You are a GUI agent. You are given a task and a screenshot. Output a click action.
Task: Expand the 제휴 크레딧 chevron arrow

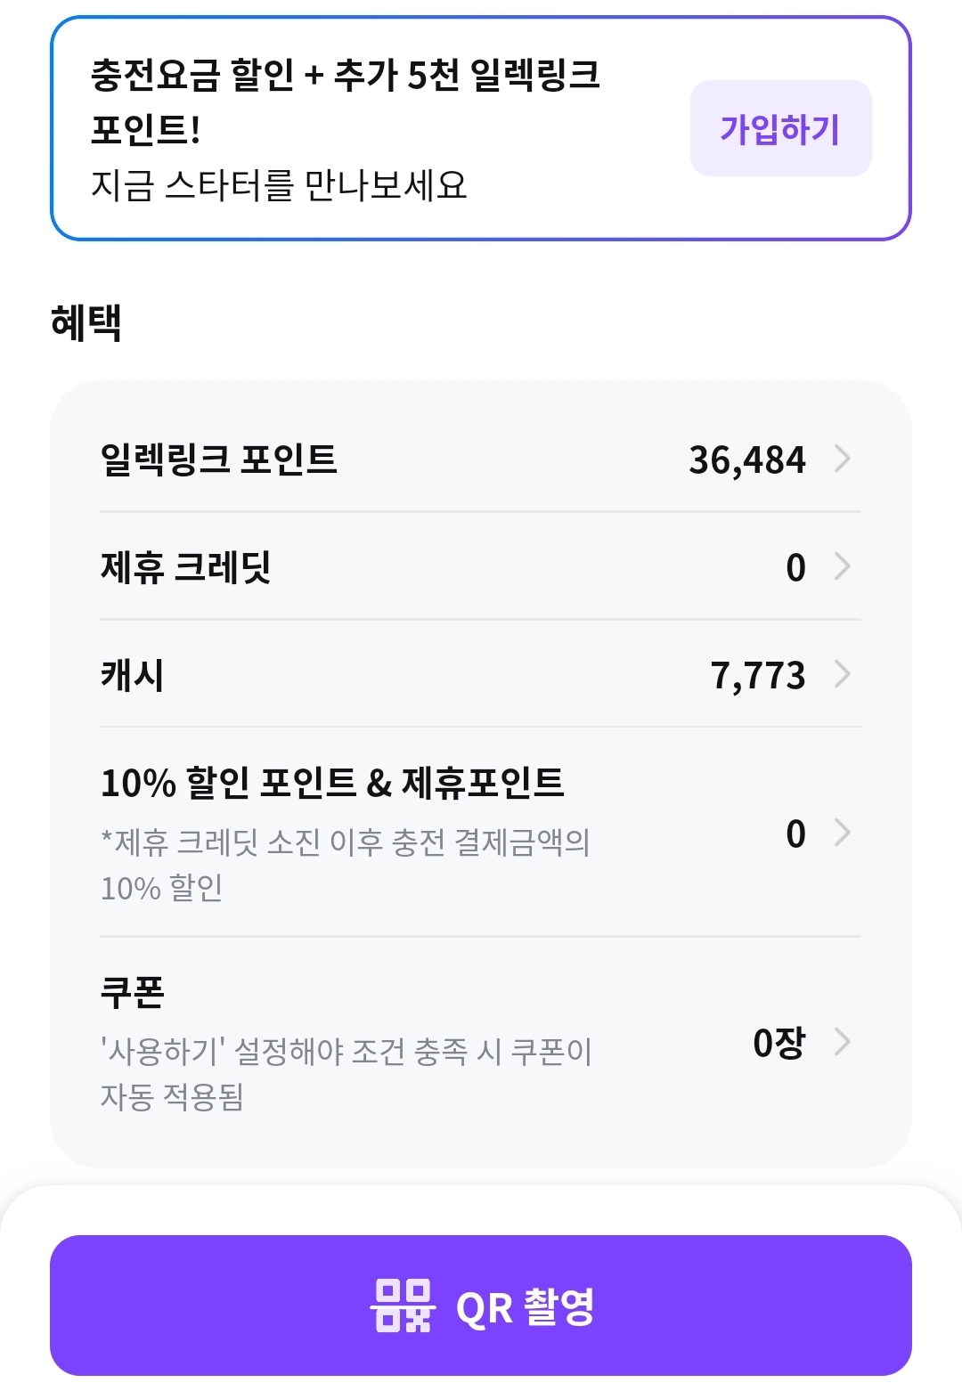coord(843,566)
